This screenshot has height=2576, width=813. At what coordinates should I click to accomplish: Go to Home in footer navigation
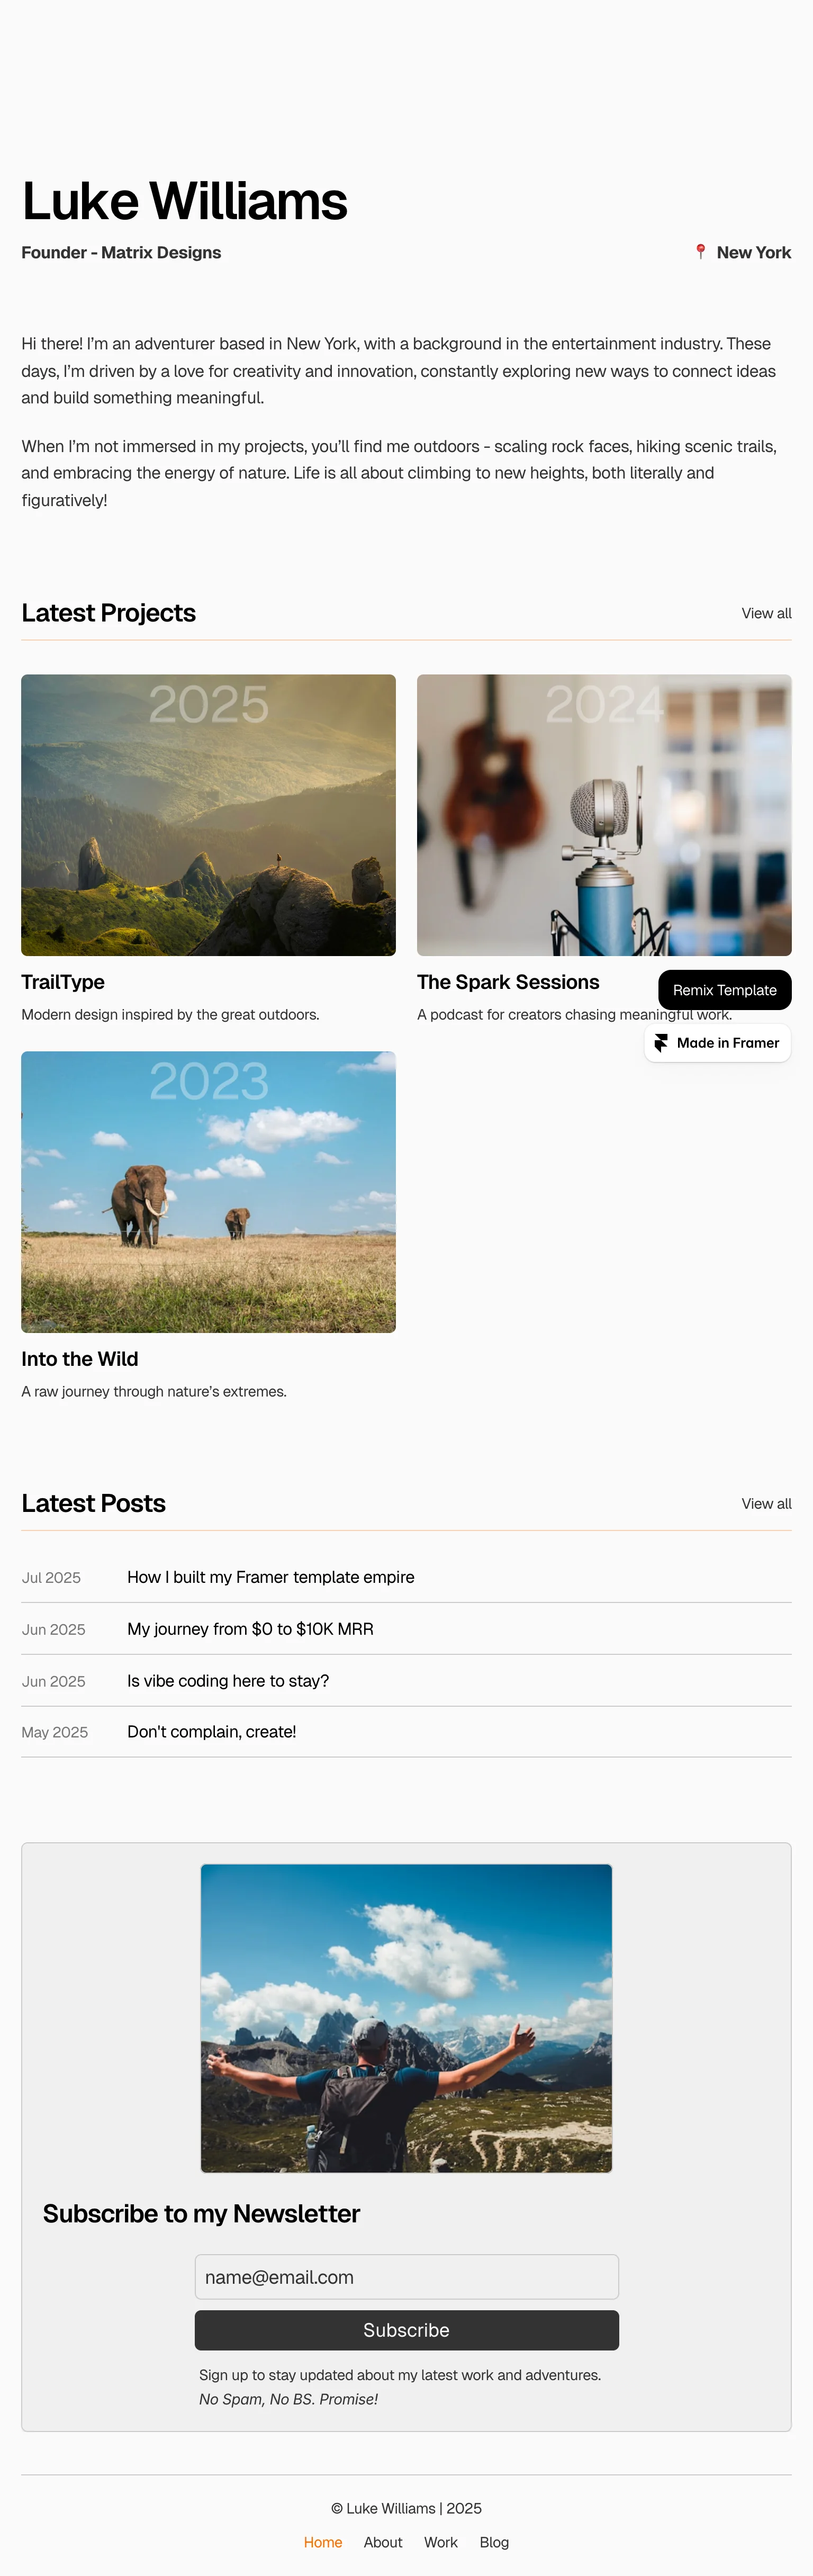click(323, 2542)
